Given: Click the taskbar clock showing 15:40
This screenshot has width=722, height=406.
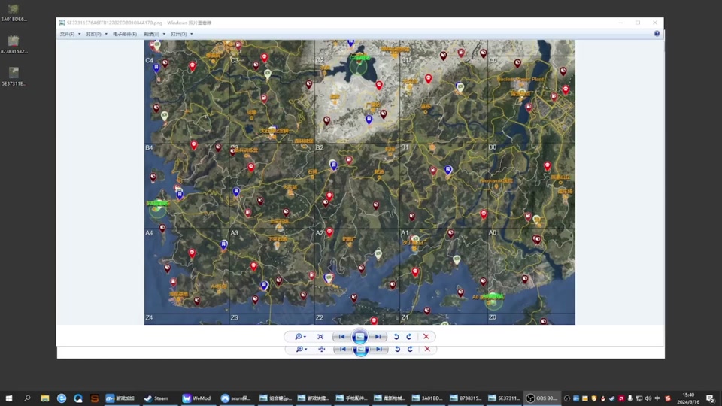Looking at the screenshot, I should pyautogui.click(x=688, y=398).
